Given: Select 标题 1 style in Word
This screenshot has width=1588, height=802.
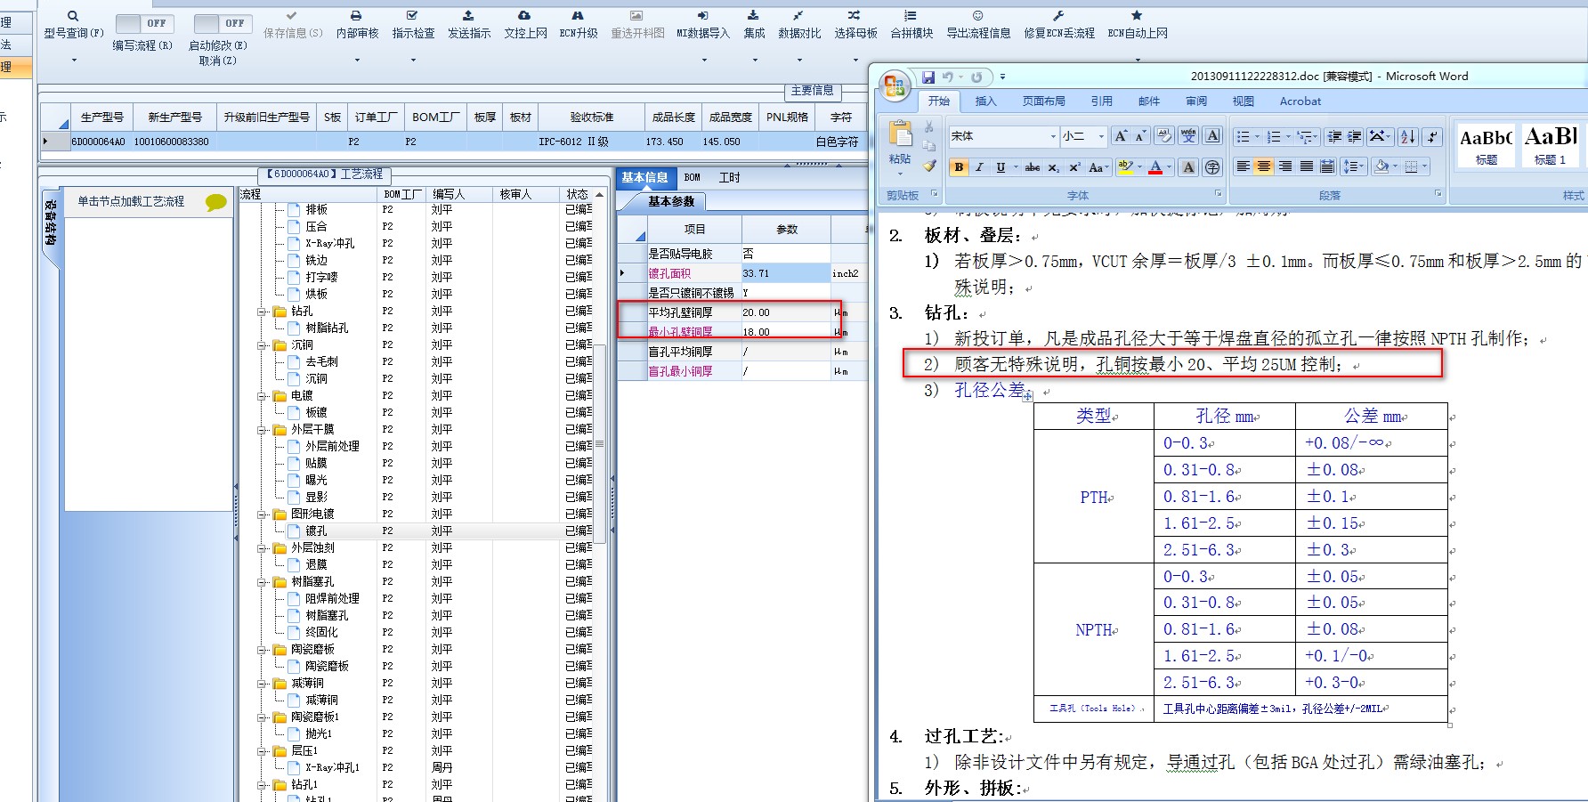Looking at the screenshot, I should pos(1551,146).
